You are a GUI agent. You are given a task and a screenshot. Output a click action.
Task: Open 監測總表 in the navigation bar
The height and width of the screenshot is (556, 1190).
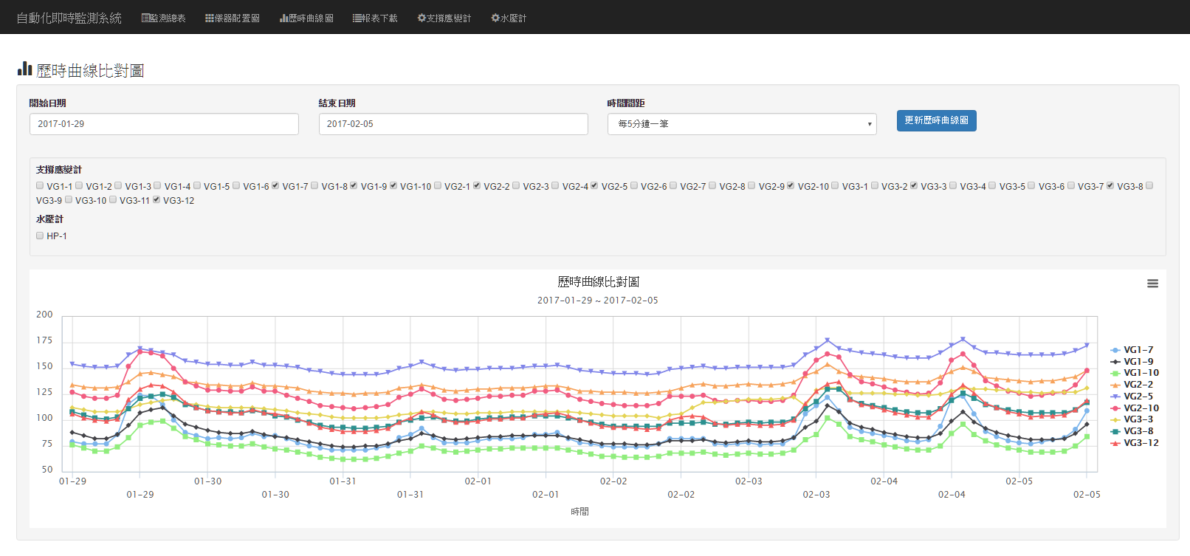pos(164,18)
